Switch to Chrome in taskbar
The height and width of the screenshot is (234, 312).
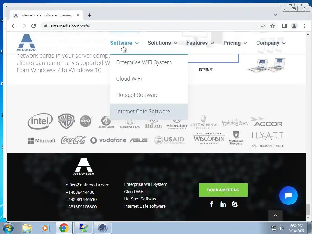64,228
